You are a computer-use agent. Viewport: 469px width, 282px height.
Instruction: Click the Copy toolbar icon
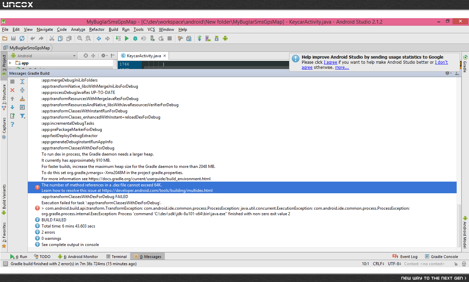[60, 38]
